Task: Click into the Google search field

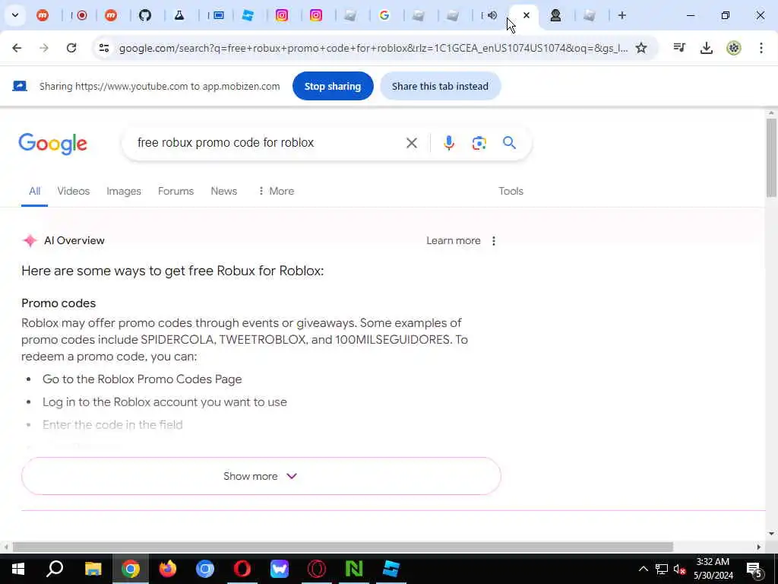Action: point(268,143)
